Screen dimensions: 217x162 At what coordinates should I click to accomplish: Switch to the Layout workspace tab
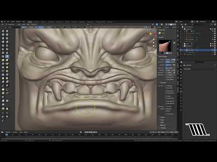coord(30,22)
